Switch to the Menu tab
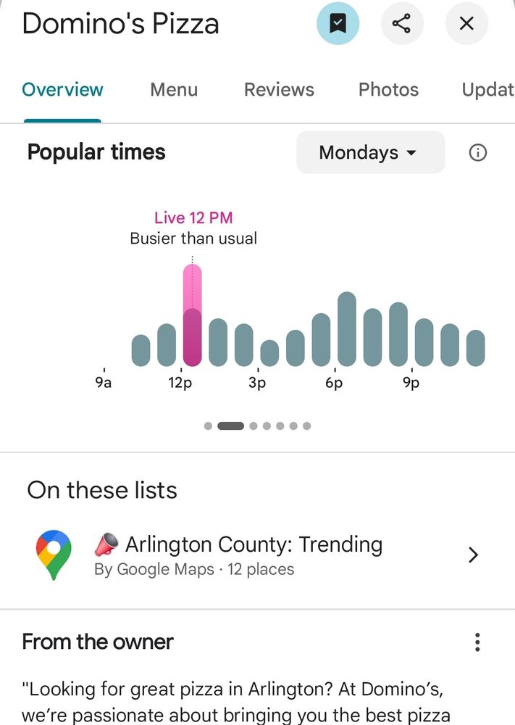The height and width of the screenshot is (725, 515). click(x=174, y=90)
